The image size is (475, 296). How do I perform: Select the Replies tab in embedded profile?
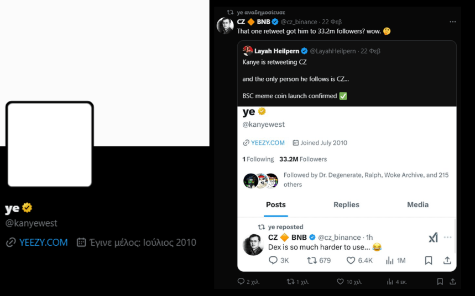click(x=346, y=204)
